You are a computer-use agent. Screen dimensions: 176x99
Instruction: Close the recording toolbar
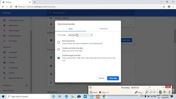tap(168, 87)
